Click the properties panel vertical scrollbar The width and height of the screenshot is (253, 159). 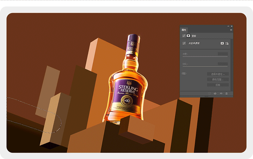tap(232, 65)
